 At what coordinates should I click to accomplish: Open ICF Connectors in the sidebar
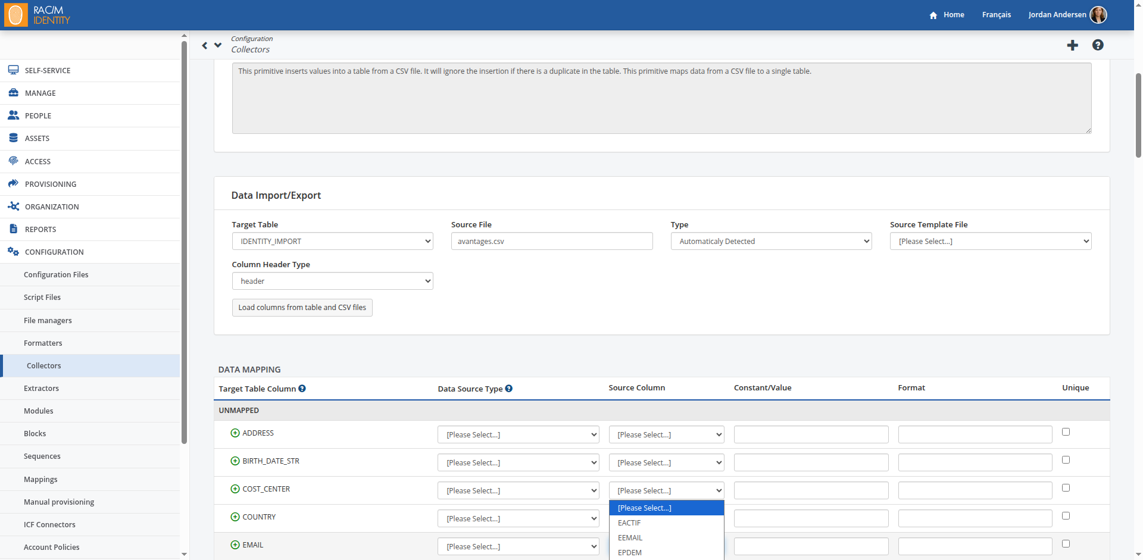tap(90, 524)
